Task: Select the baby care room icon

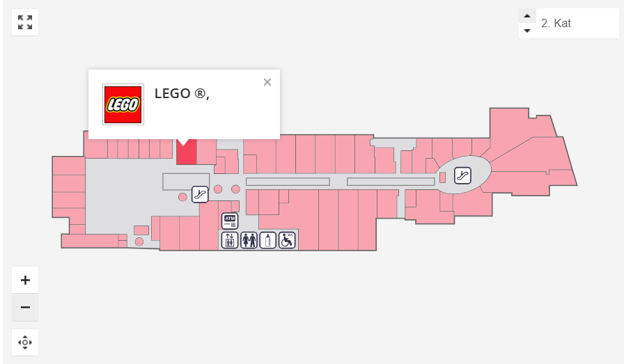Action: click(x=268, y=241)
